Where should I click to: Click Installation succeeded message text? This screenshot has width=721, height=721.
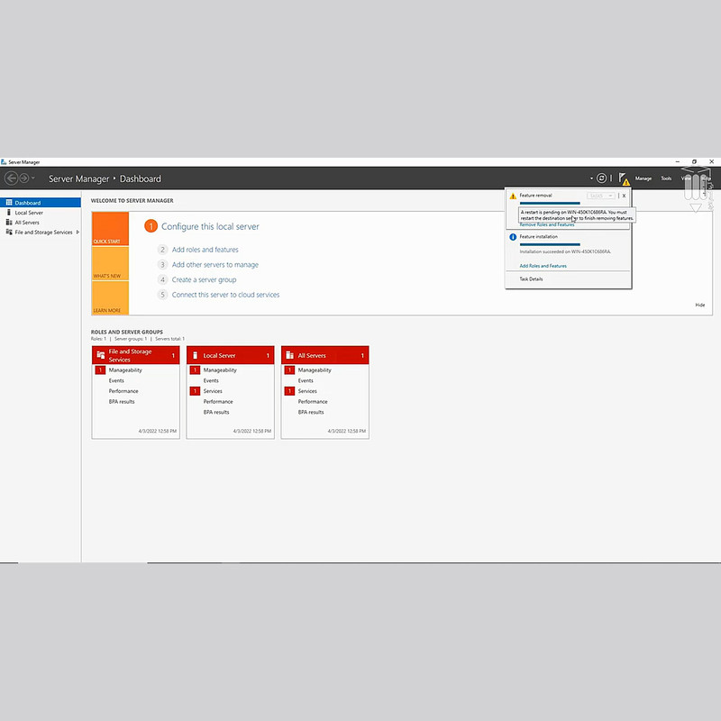tap(565, 252)
